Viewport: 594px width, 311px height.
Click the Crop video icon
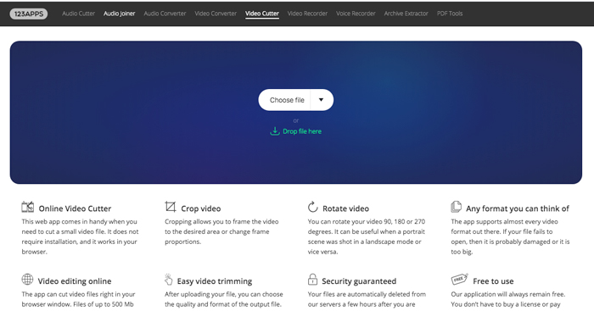click(x=171, y=207)
